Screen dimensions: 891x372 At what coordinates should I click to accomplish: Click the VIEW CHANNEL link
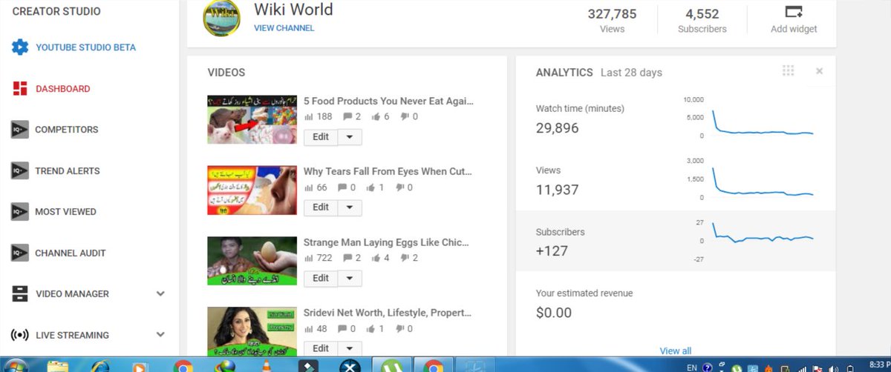(x=284, y=28)
